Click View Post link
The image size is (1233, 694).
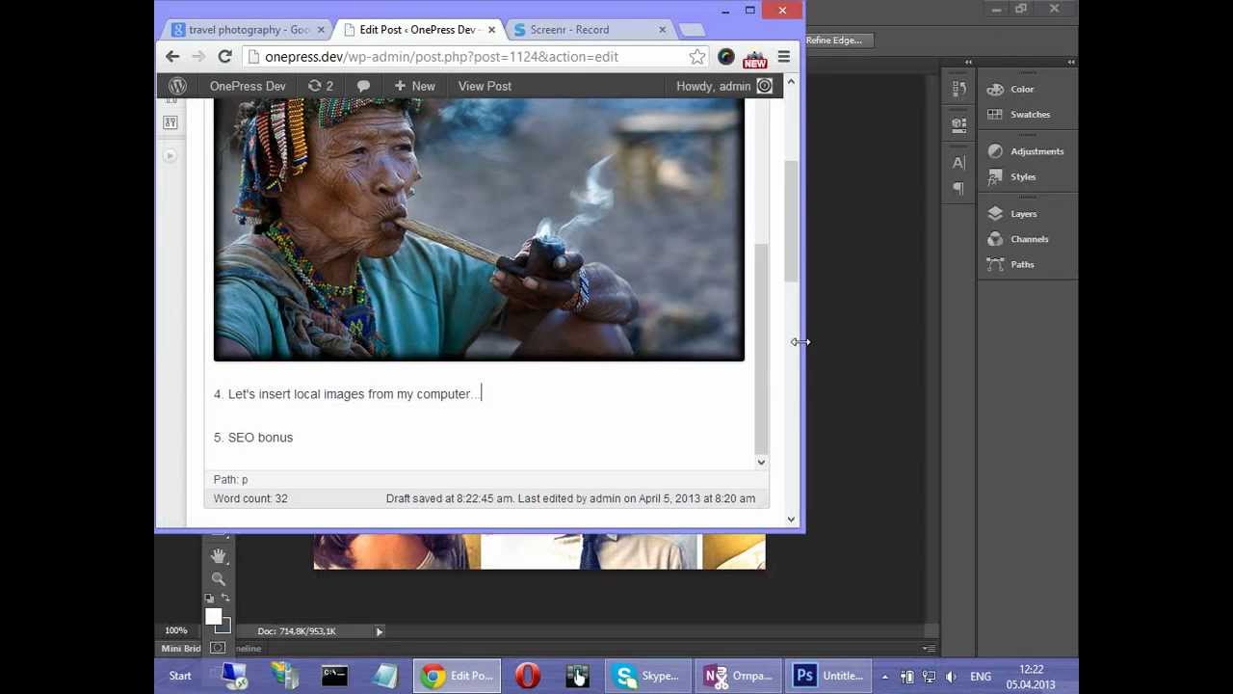coord(485,86)
